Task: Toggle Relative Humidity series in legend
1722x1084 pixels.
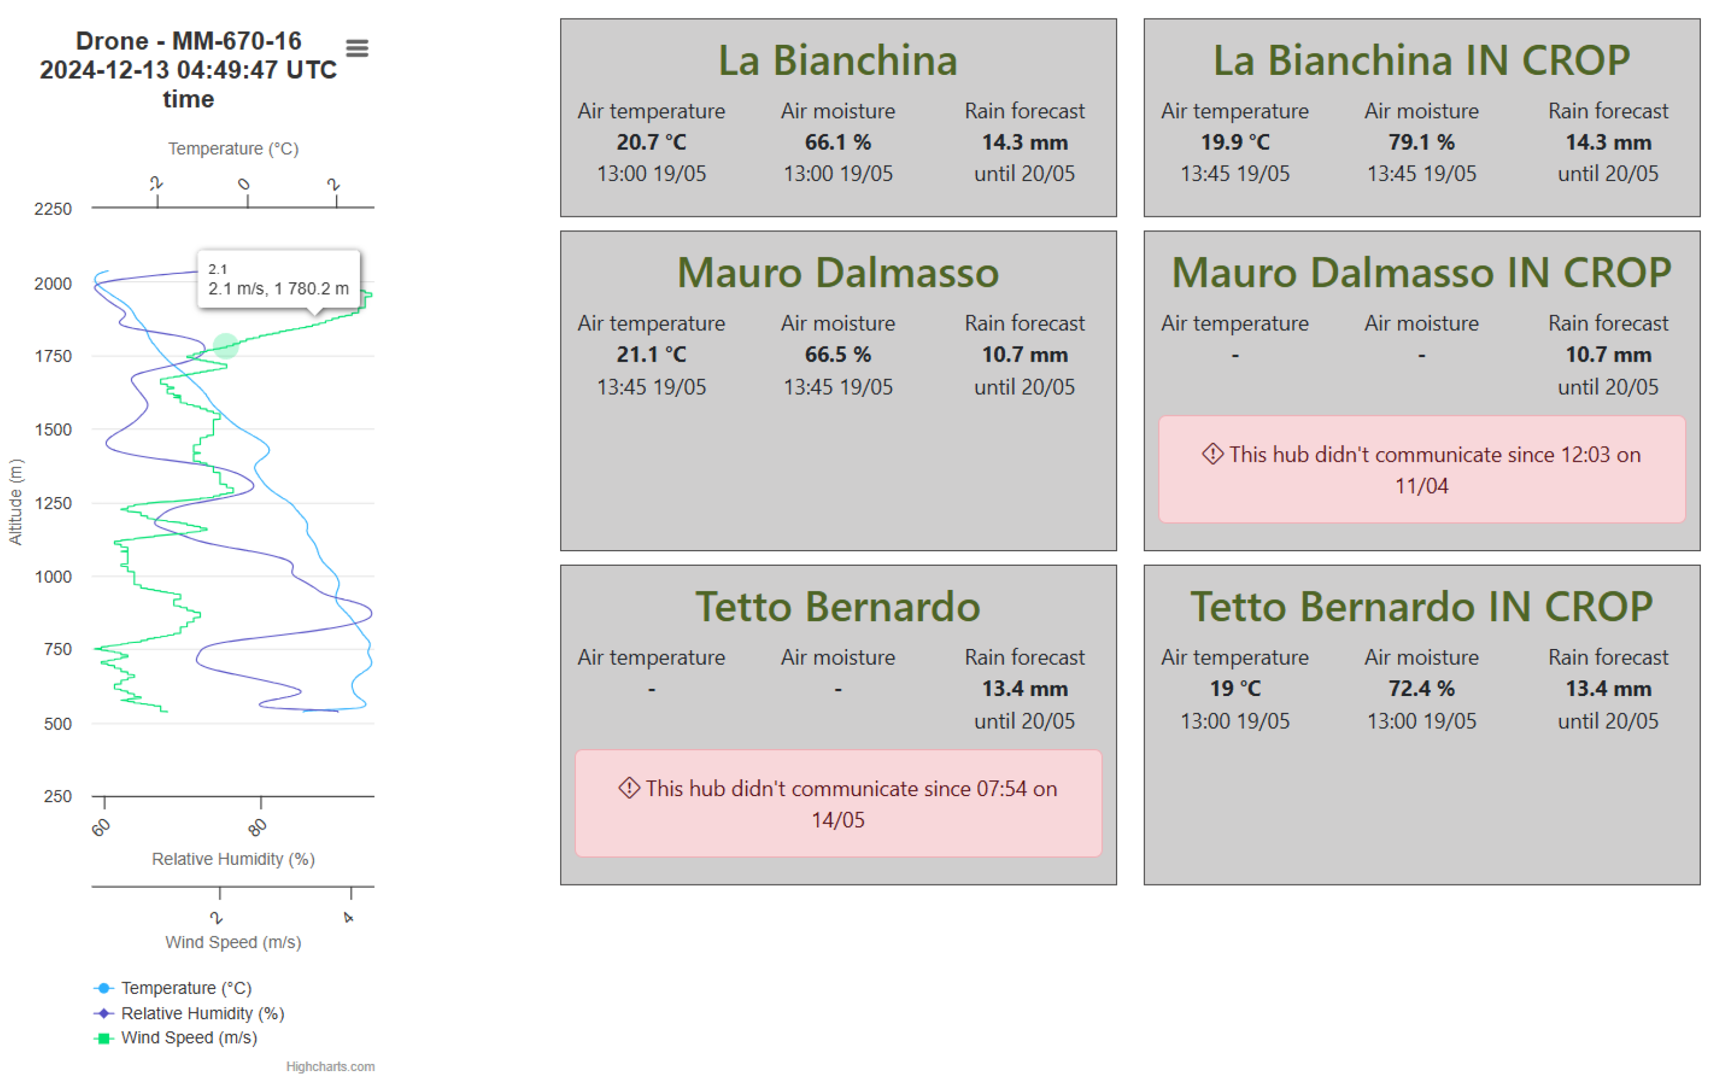Action: click(202, 1013)
